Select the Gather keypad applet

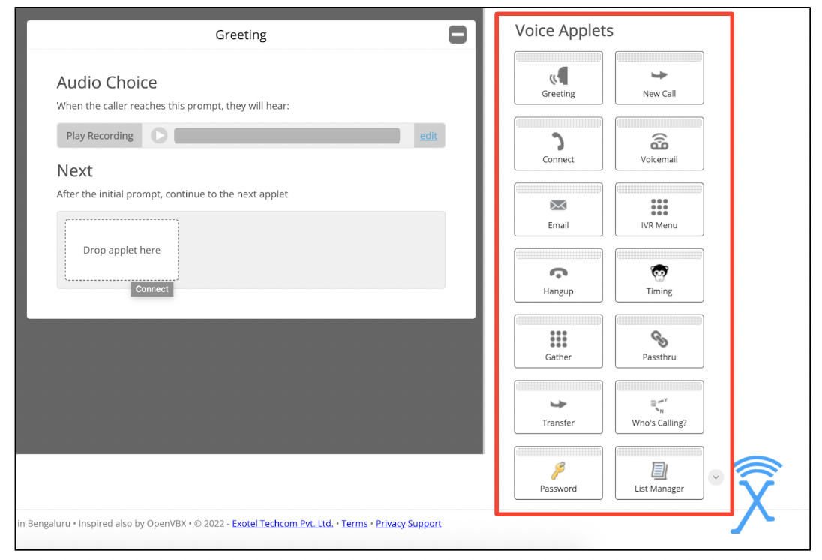tap(558, 342)
